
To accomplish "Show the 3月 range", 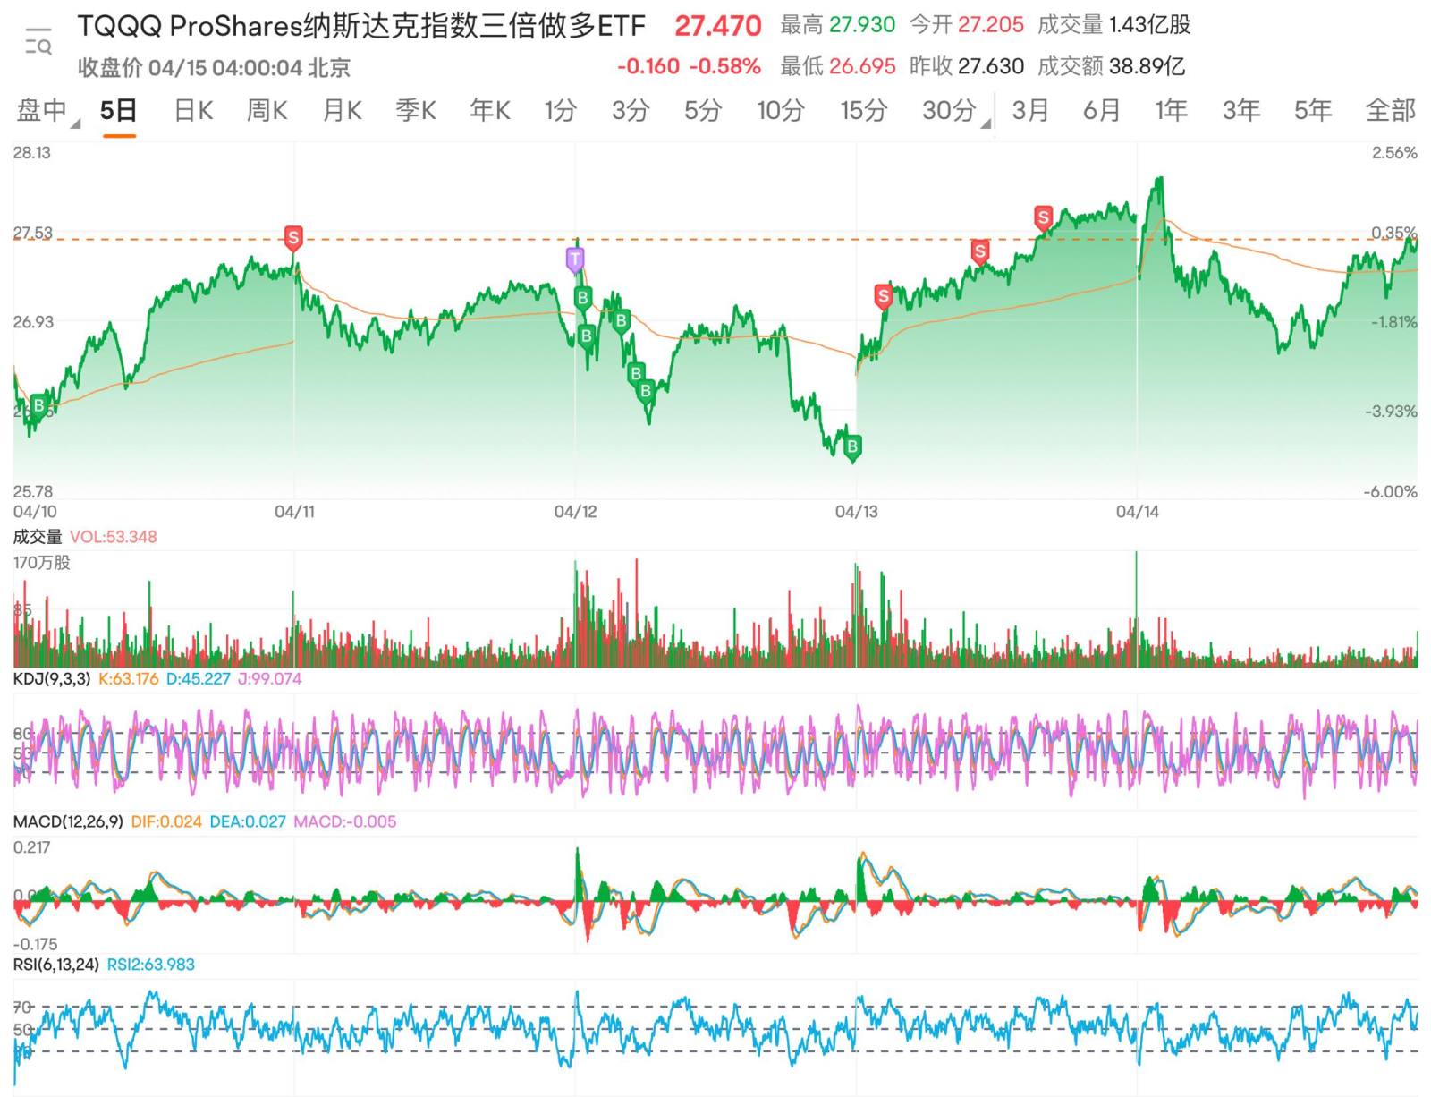I will [x=1030, y=110].
